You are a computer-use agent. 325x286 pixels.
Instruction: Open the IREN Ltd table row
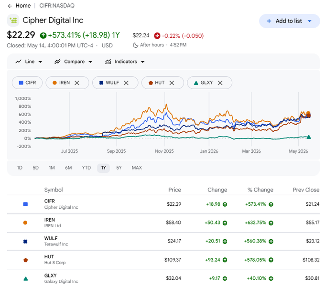163,223
